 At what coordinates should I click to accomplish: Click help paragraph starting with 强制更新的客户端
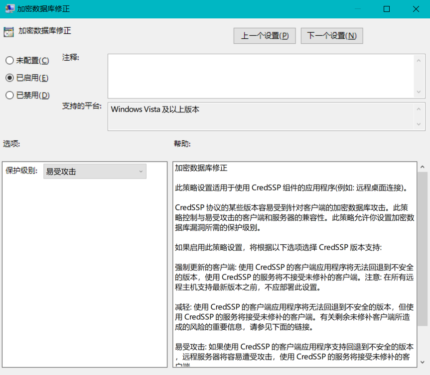coord(294,278)
